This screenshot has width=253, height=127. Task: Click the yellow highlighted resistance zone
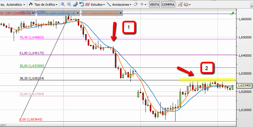[x=207, y=80]
